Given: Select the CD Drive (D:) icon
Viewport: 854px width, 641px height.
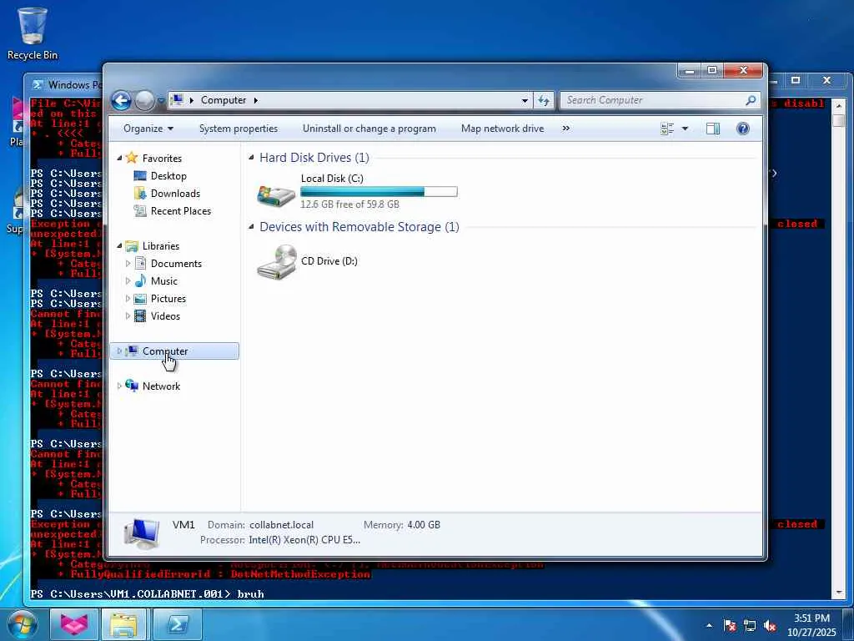Looking at the screenshot, I should pyautogui.click(x=277, y=262).
